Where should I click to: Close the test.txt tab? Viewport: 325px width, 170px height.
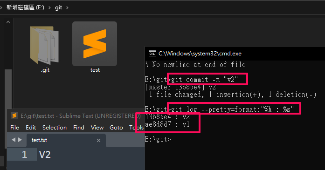tap(98, 140)
